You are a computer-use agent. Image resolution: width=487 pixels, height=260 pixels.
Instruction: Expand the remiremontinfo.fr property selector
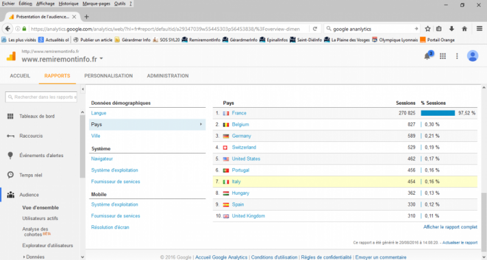[102, 59]
